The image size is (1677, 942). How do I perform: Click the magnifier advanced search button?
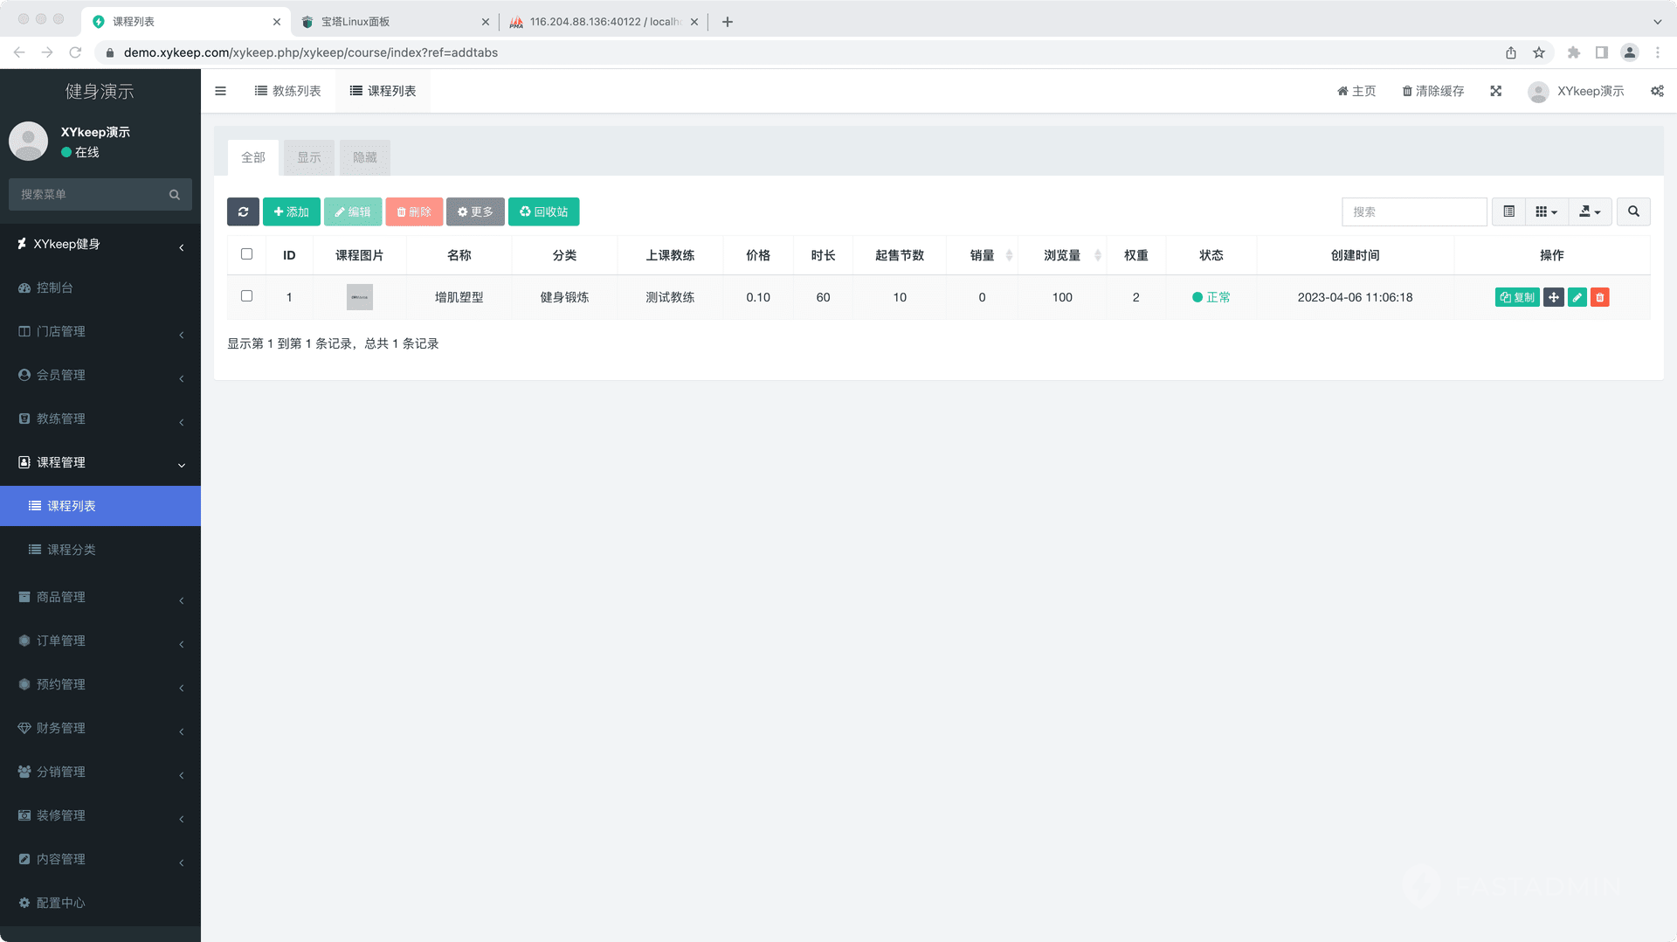1632,211
